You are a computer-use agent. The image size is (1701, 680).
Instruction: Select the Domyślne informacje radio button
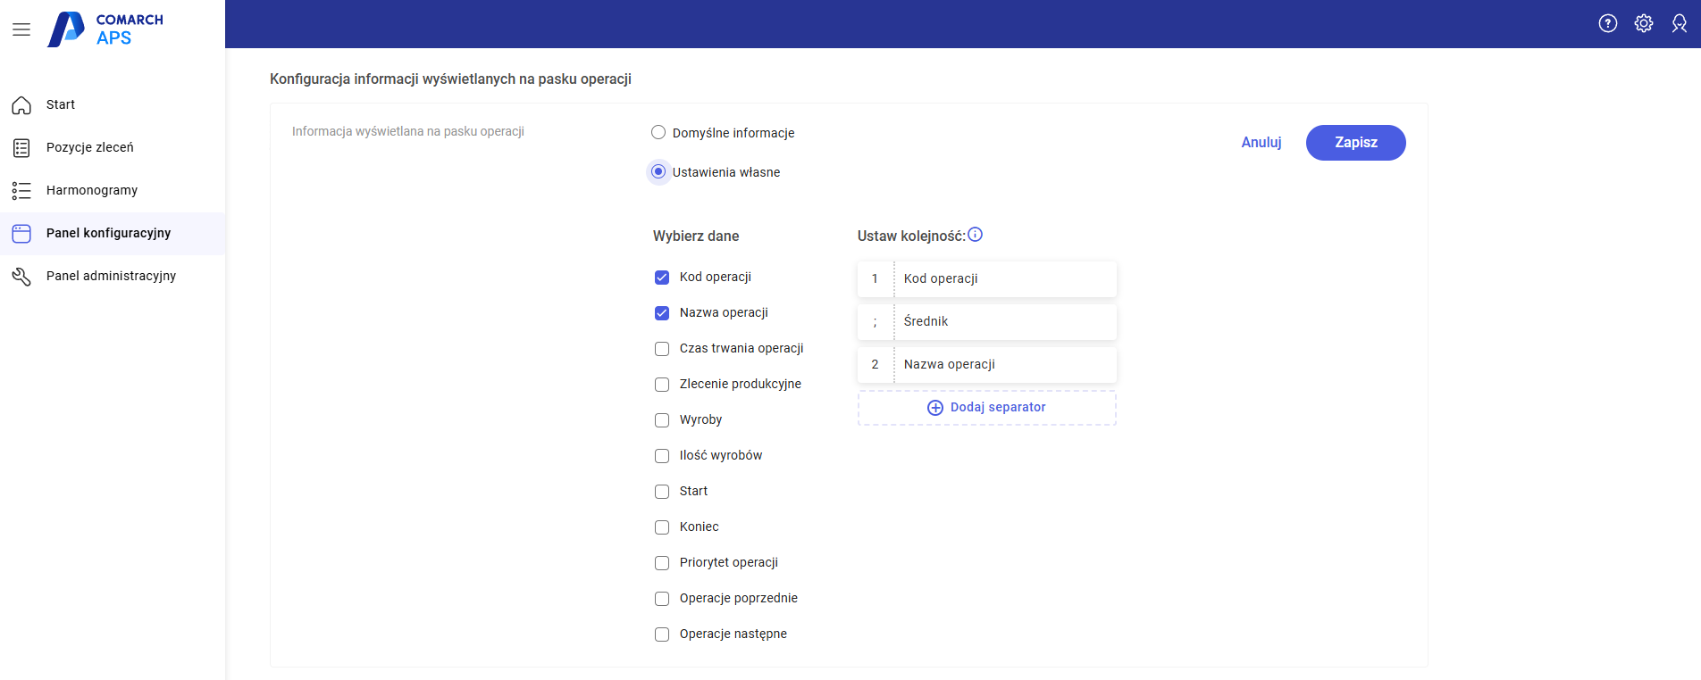(x=658, y=133)
